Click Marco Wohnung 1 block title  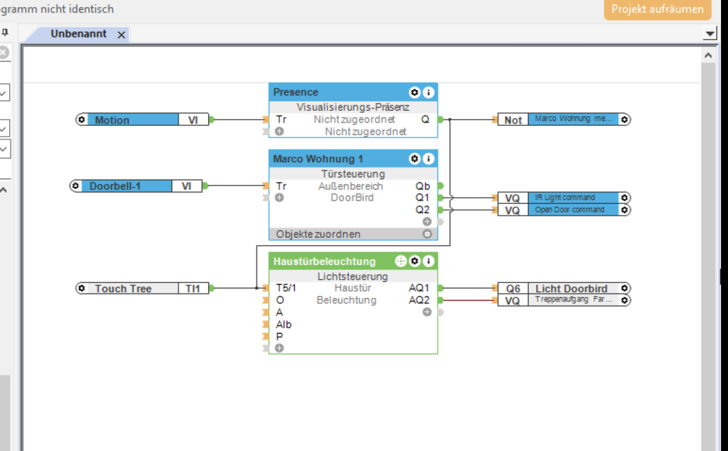click(318, 159)
